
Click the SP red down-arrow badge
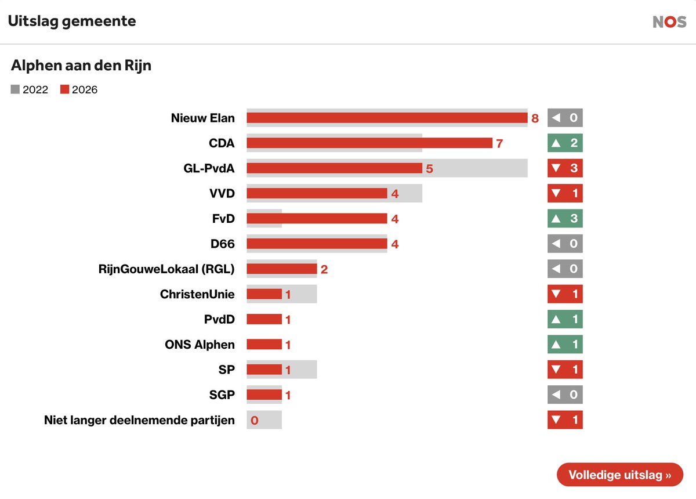tap(565, 370)
